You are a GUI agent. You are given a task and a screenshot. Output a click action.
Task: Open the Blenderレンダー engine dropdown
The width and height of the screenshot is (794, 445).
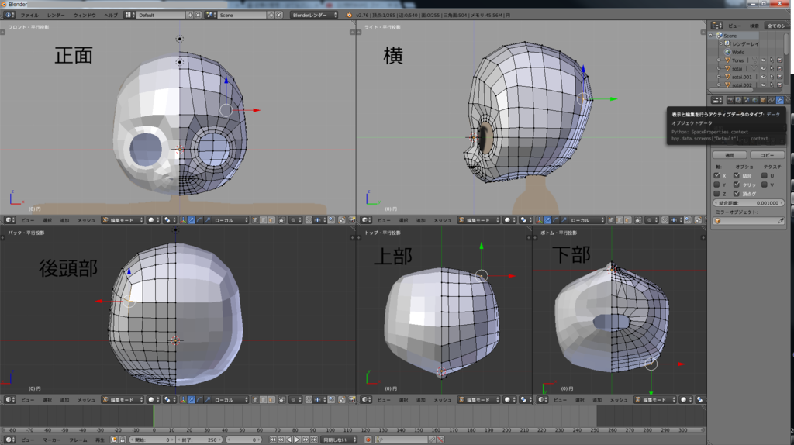point(314,16)
